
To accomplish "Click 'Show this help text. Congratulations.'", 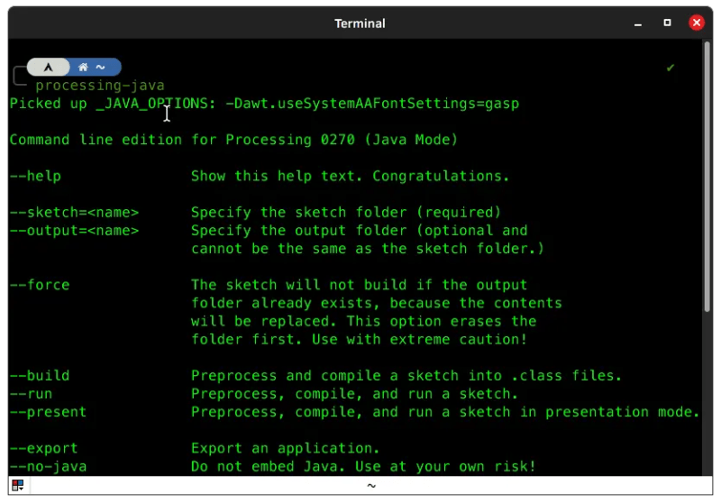I will pyautogui.click(x=351, y=176).
